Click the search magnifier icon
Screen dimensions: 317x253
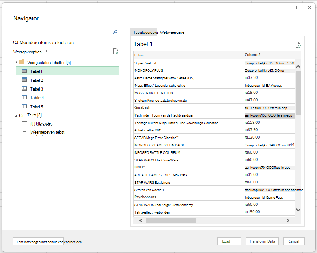(115, 32)
